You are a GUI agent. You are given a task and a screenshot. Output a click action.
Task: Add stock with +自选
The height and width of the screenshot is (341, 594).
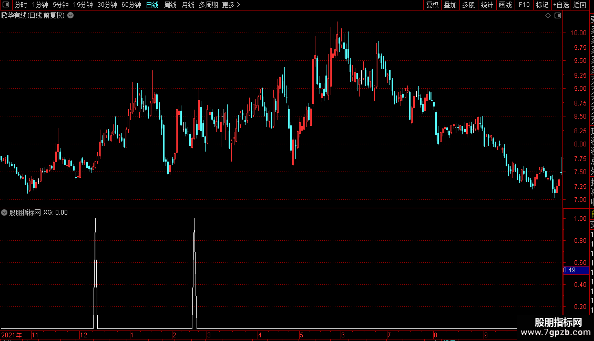click(561, 5)
